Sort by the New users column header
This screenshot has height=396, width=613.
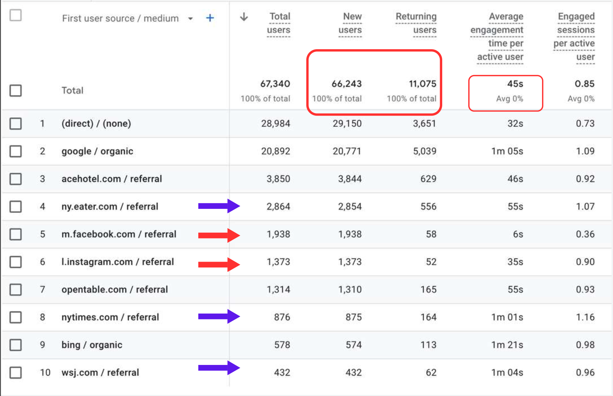tap(350, 23)
